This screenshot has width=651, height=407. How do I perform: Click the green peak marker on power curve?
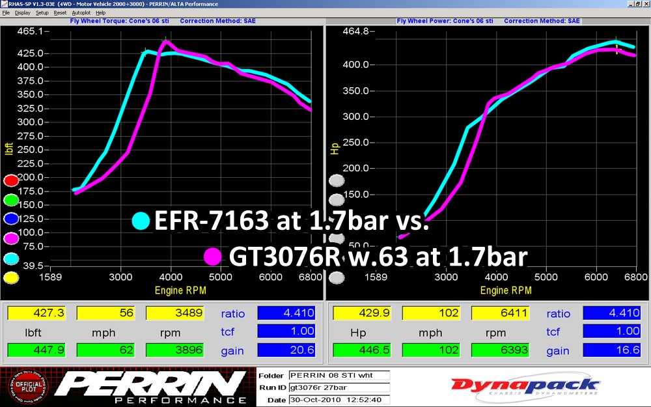tap(616, 40)
